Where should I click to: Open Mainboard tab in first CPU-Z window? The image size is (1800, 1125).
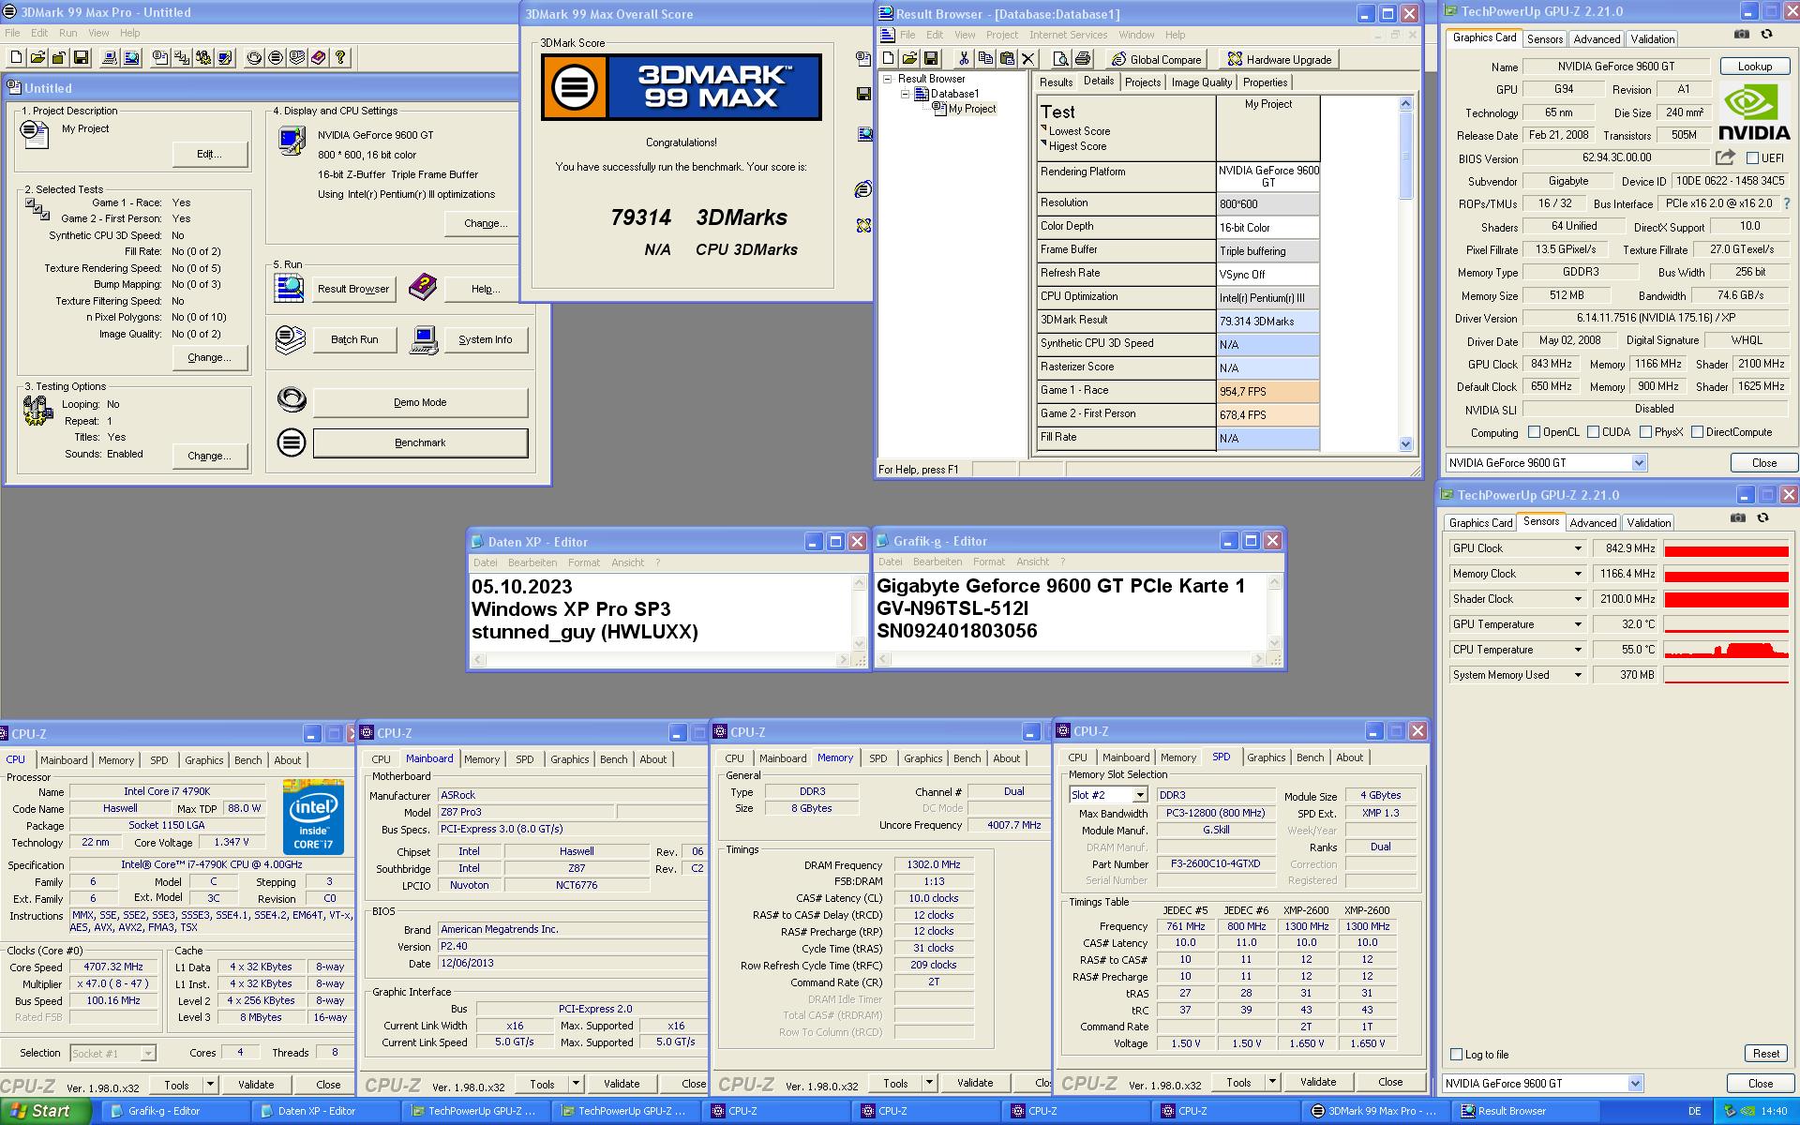[64, 760]
